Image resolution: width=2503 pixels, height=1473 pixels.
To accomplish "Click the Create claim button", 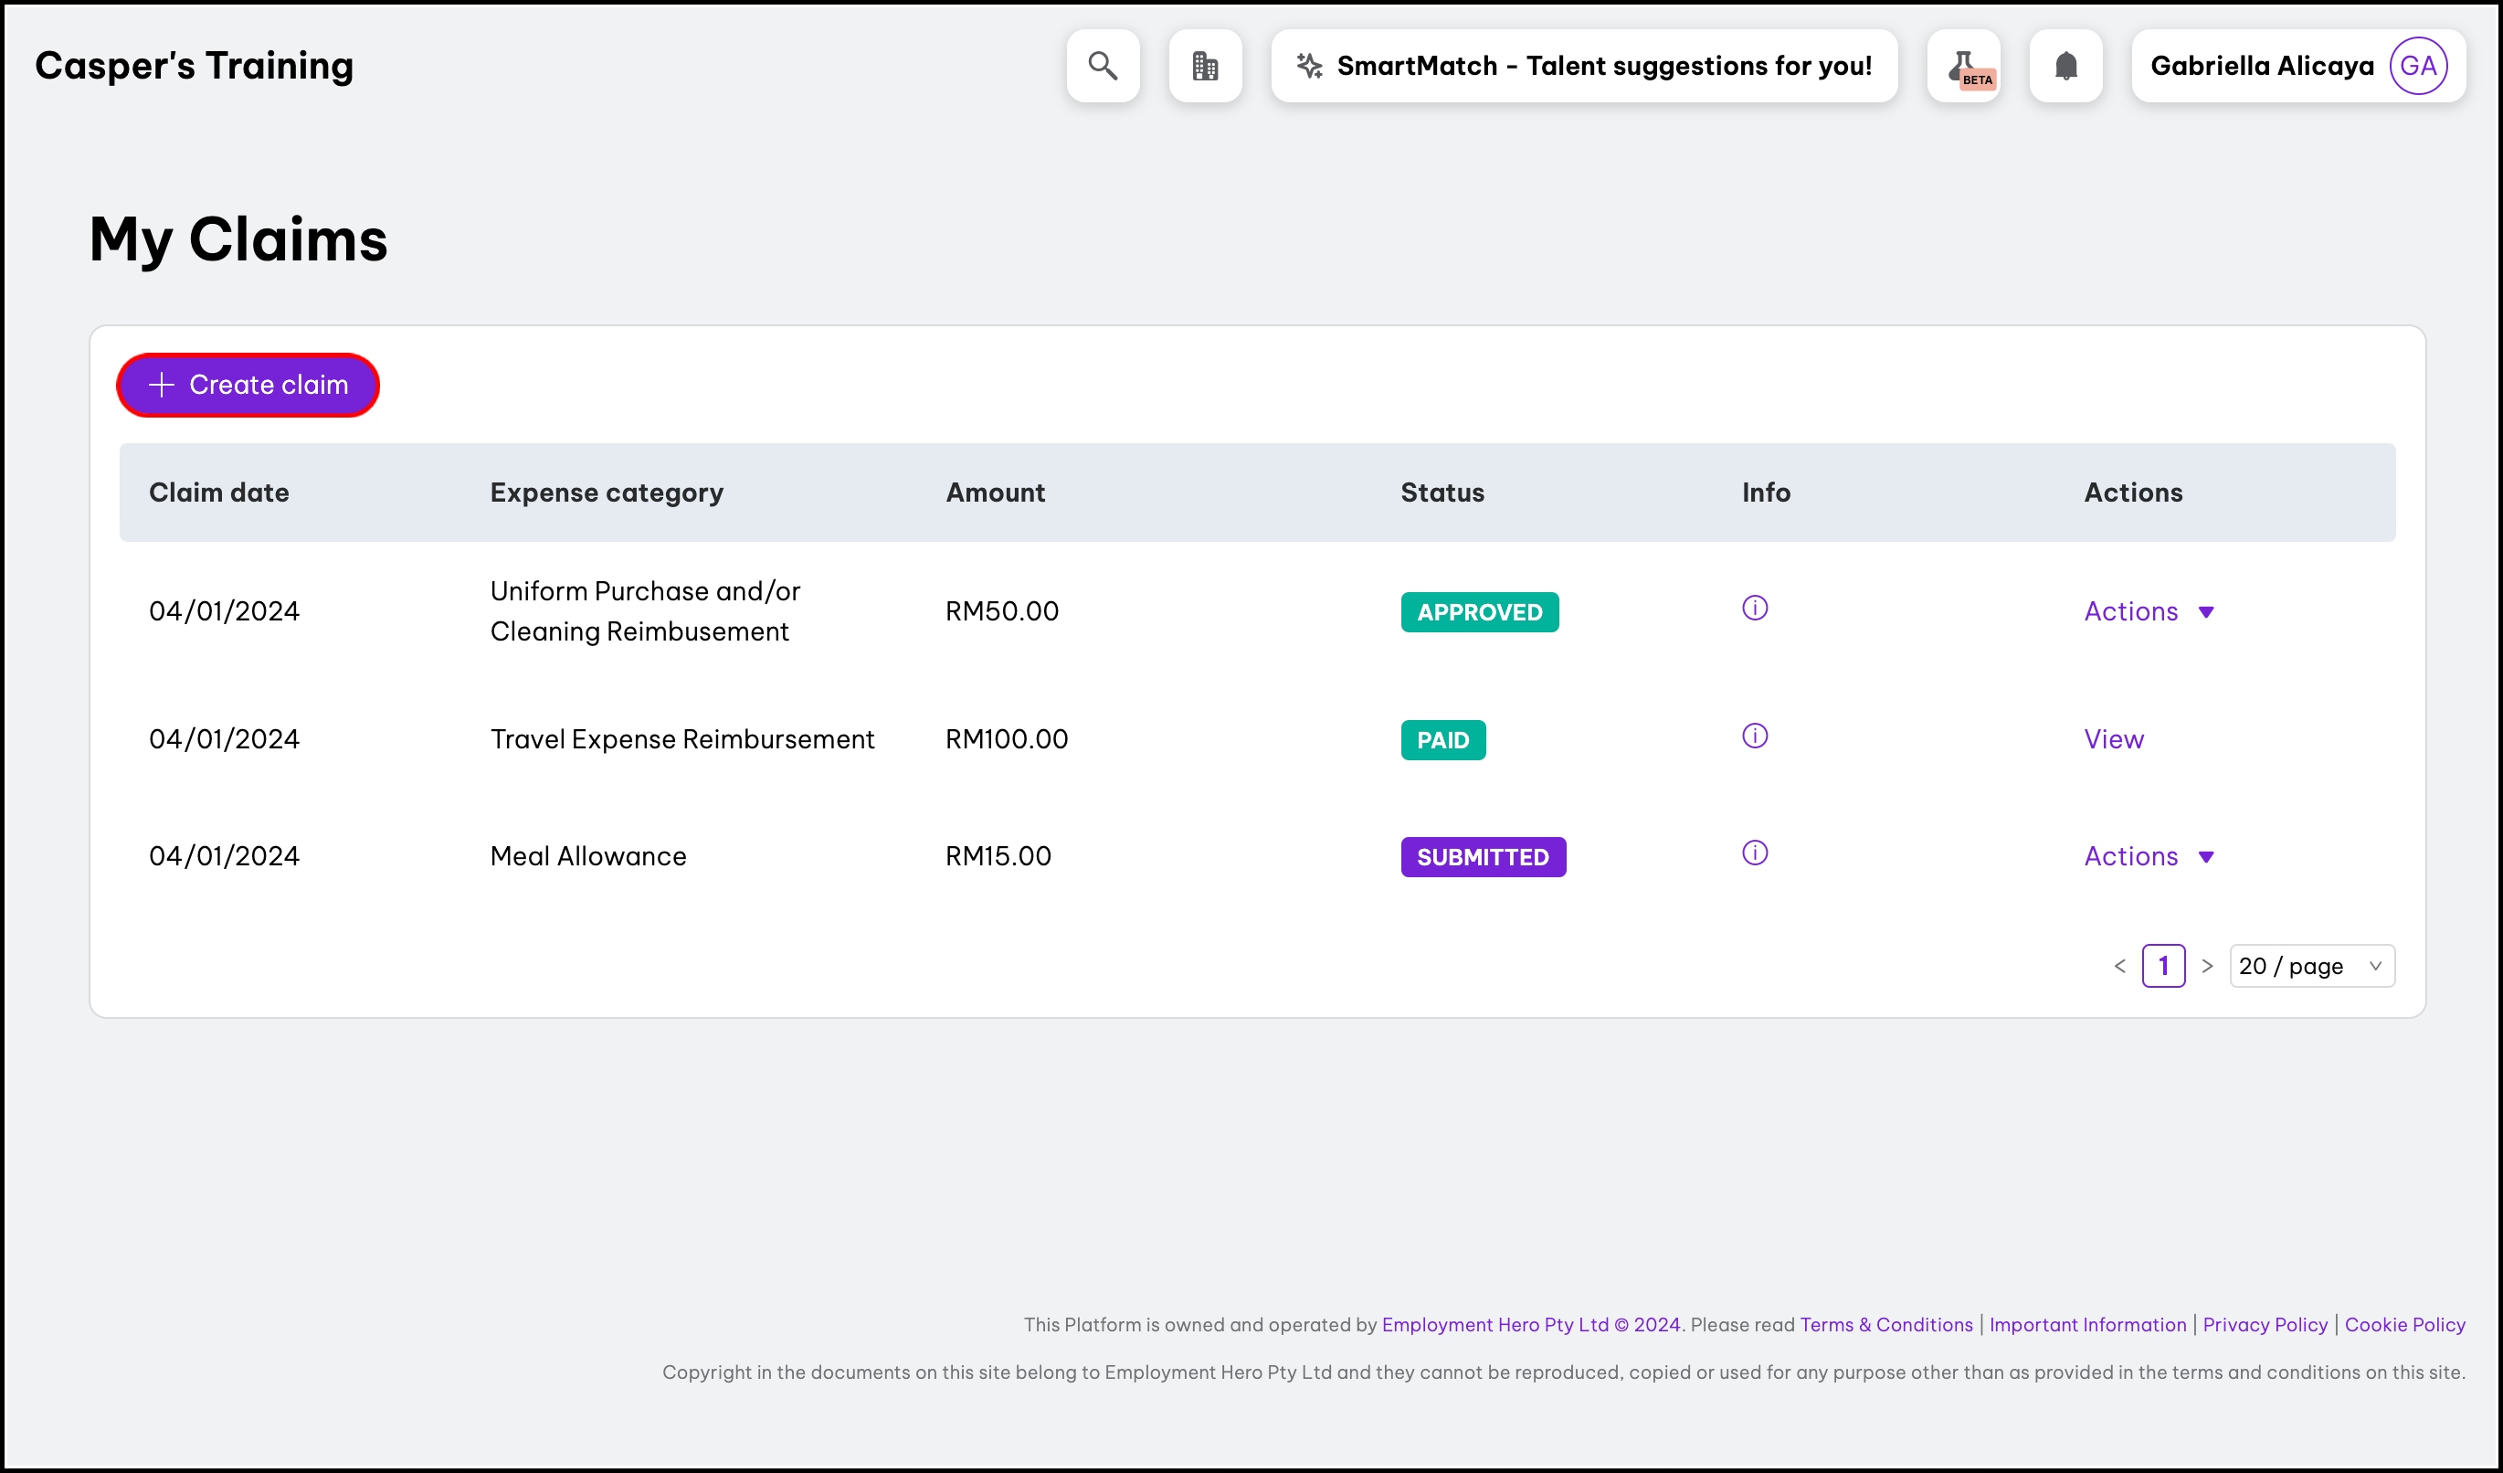I will tap(248, 386).
